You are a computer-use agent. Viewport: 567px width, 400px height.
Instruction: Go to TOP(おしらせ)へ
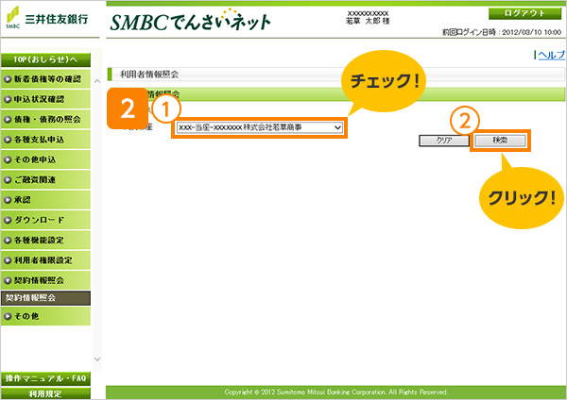[45, 60]
